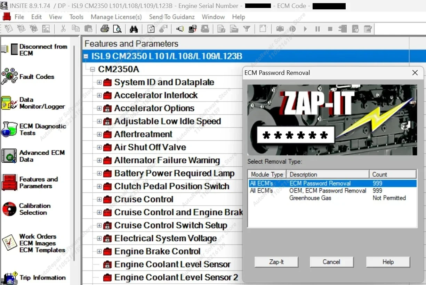Image resolution: width=426 pixels, height=285 pixels.
Task: Click the Disconnect from ECM sidebar icon
Action: pos(9,49)
